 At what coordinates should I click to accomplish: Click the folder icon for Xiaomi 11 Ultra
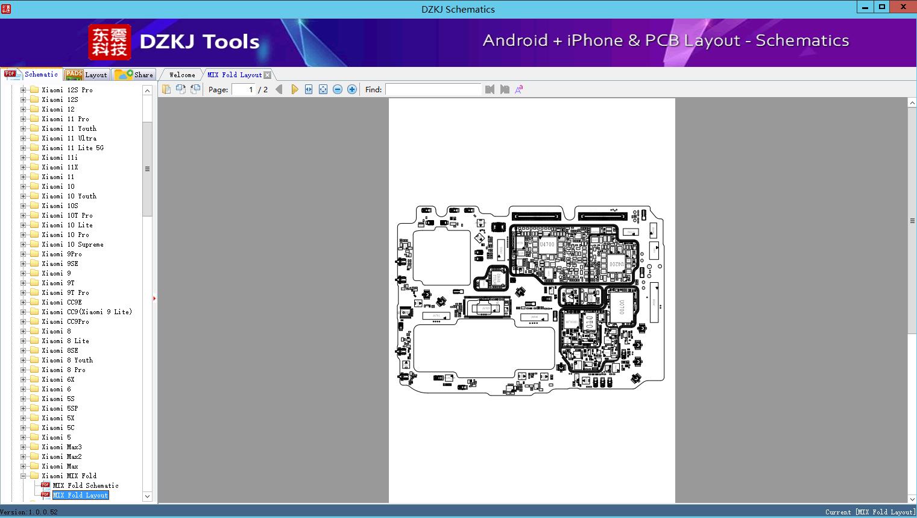[x=34, y=138]
